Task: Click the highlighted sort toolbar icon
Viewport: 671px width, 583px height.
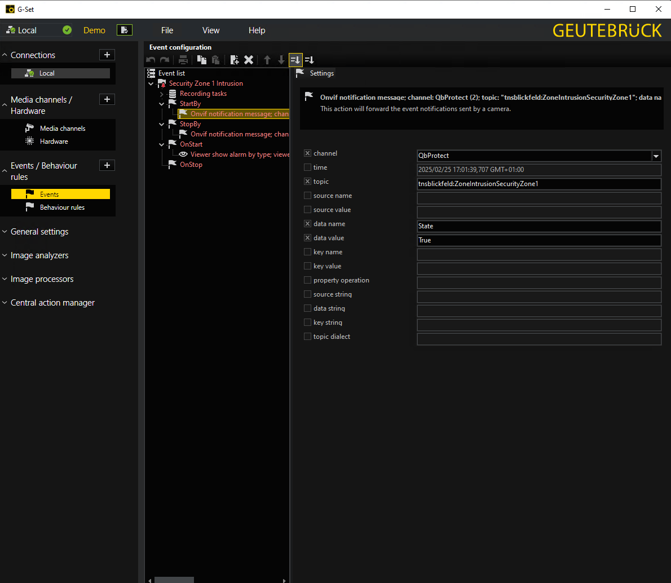Action: [x=295, y=60]
